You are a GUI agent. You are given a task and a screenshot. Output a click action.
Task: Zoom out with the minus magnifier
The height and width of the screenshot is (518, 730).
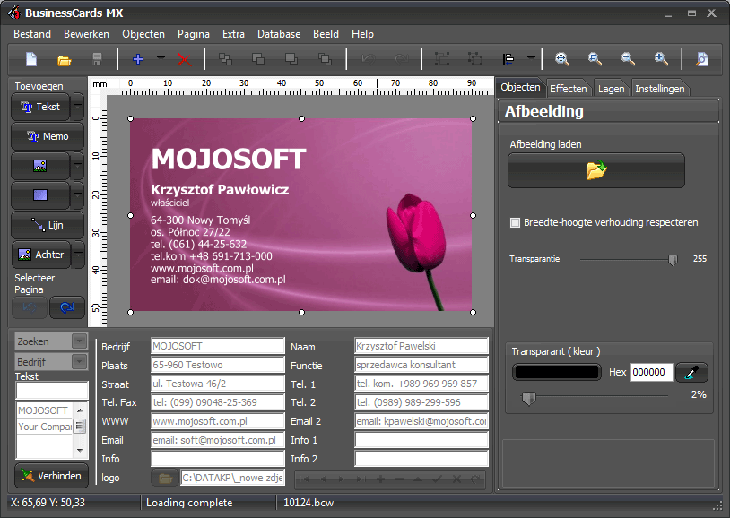coord(628,58)
